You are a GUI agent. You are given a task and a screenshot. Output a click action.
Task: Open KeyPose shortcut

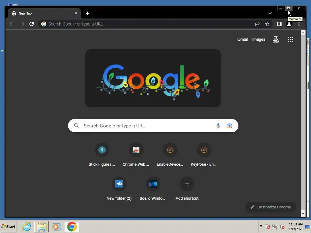(x=204, y=155)
